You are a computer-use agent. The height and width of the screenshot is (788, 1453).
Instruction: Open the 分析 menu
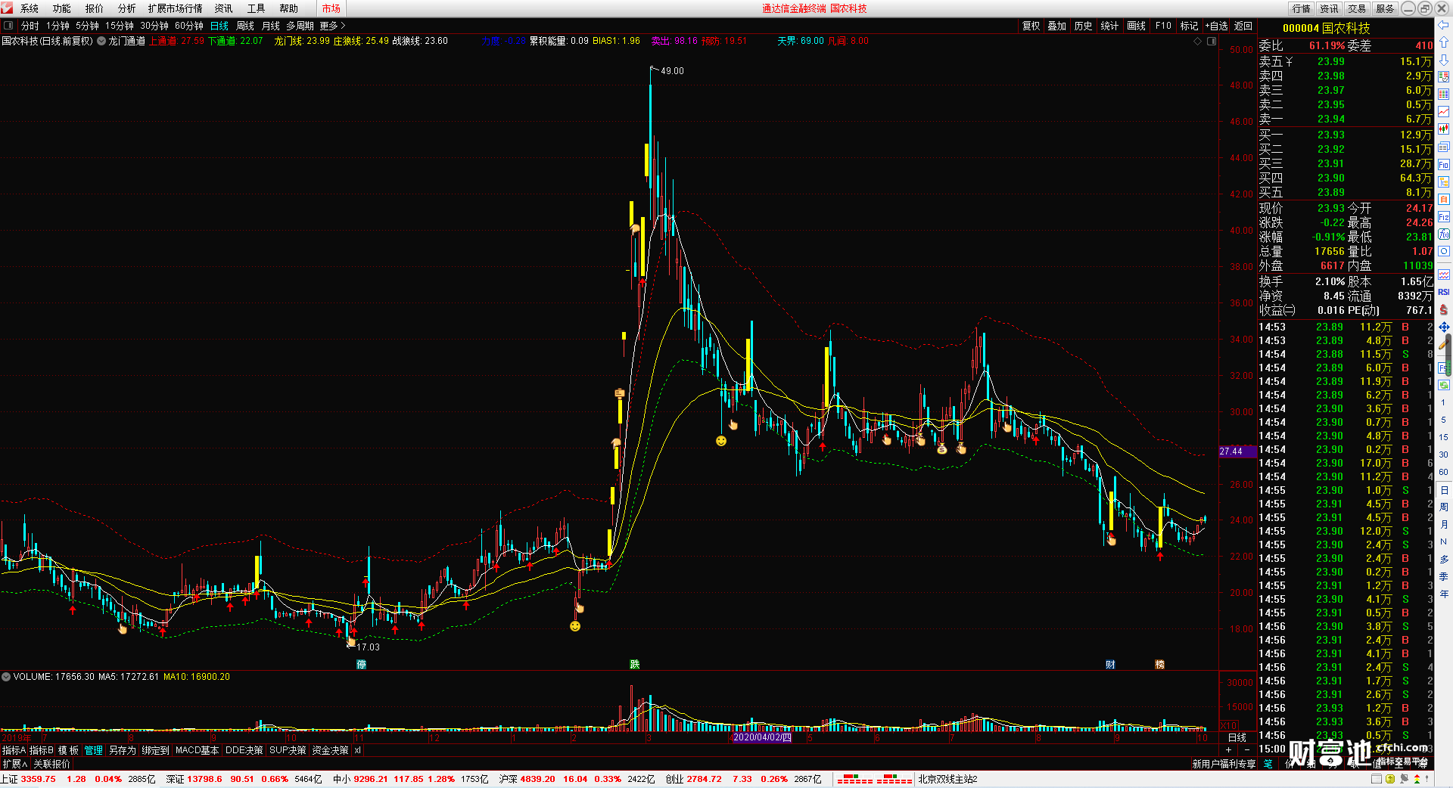point(127,8)
